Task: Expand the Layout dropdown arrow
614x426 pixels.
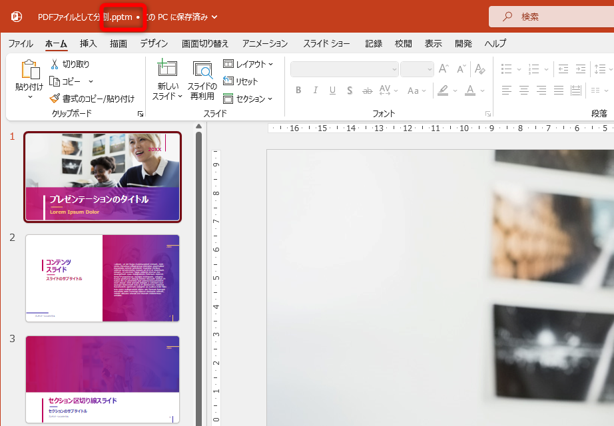Action: [270, 64]
